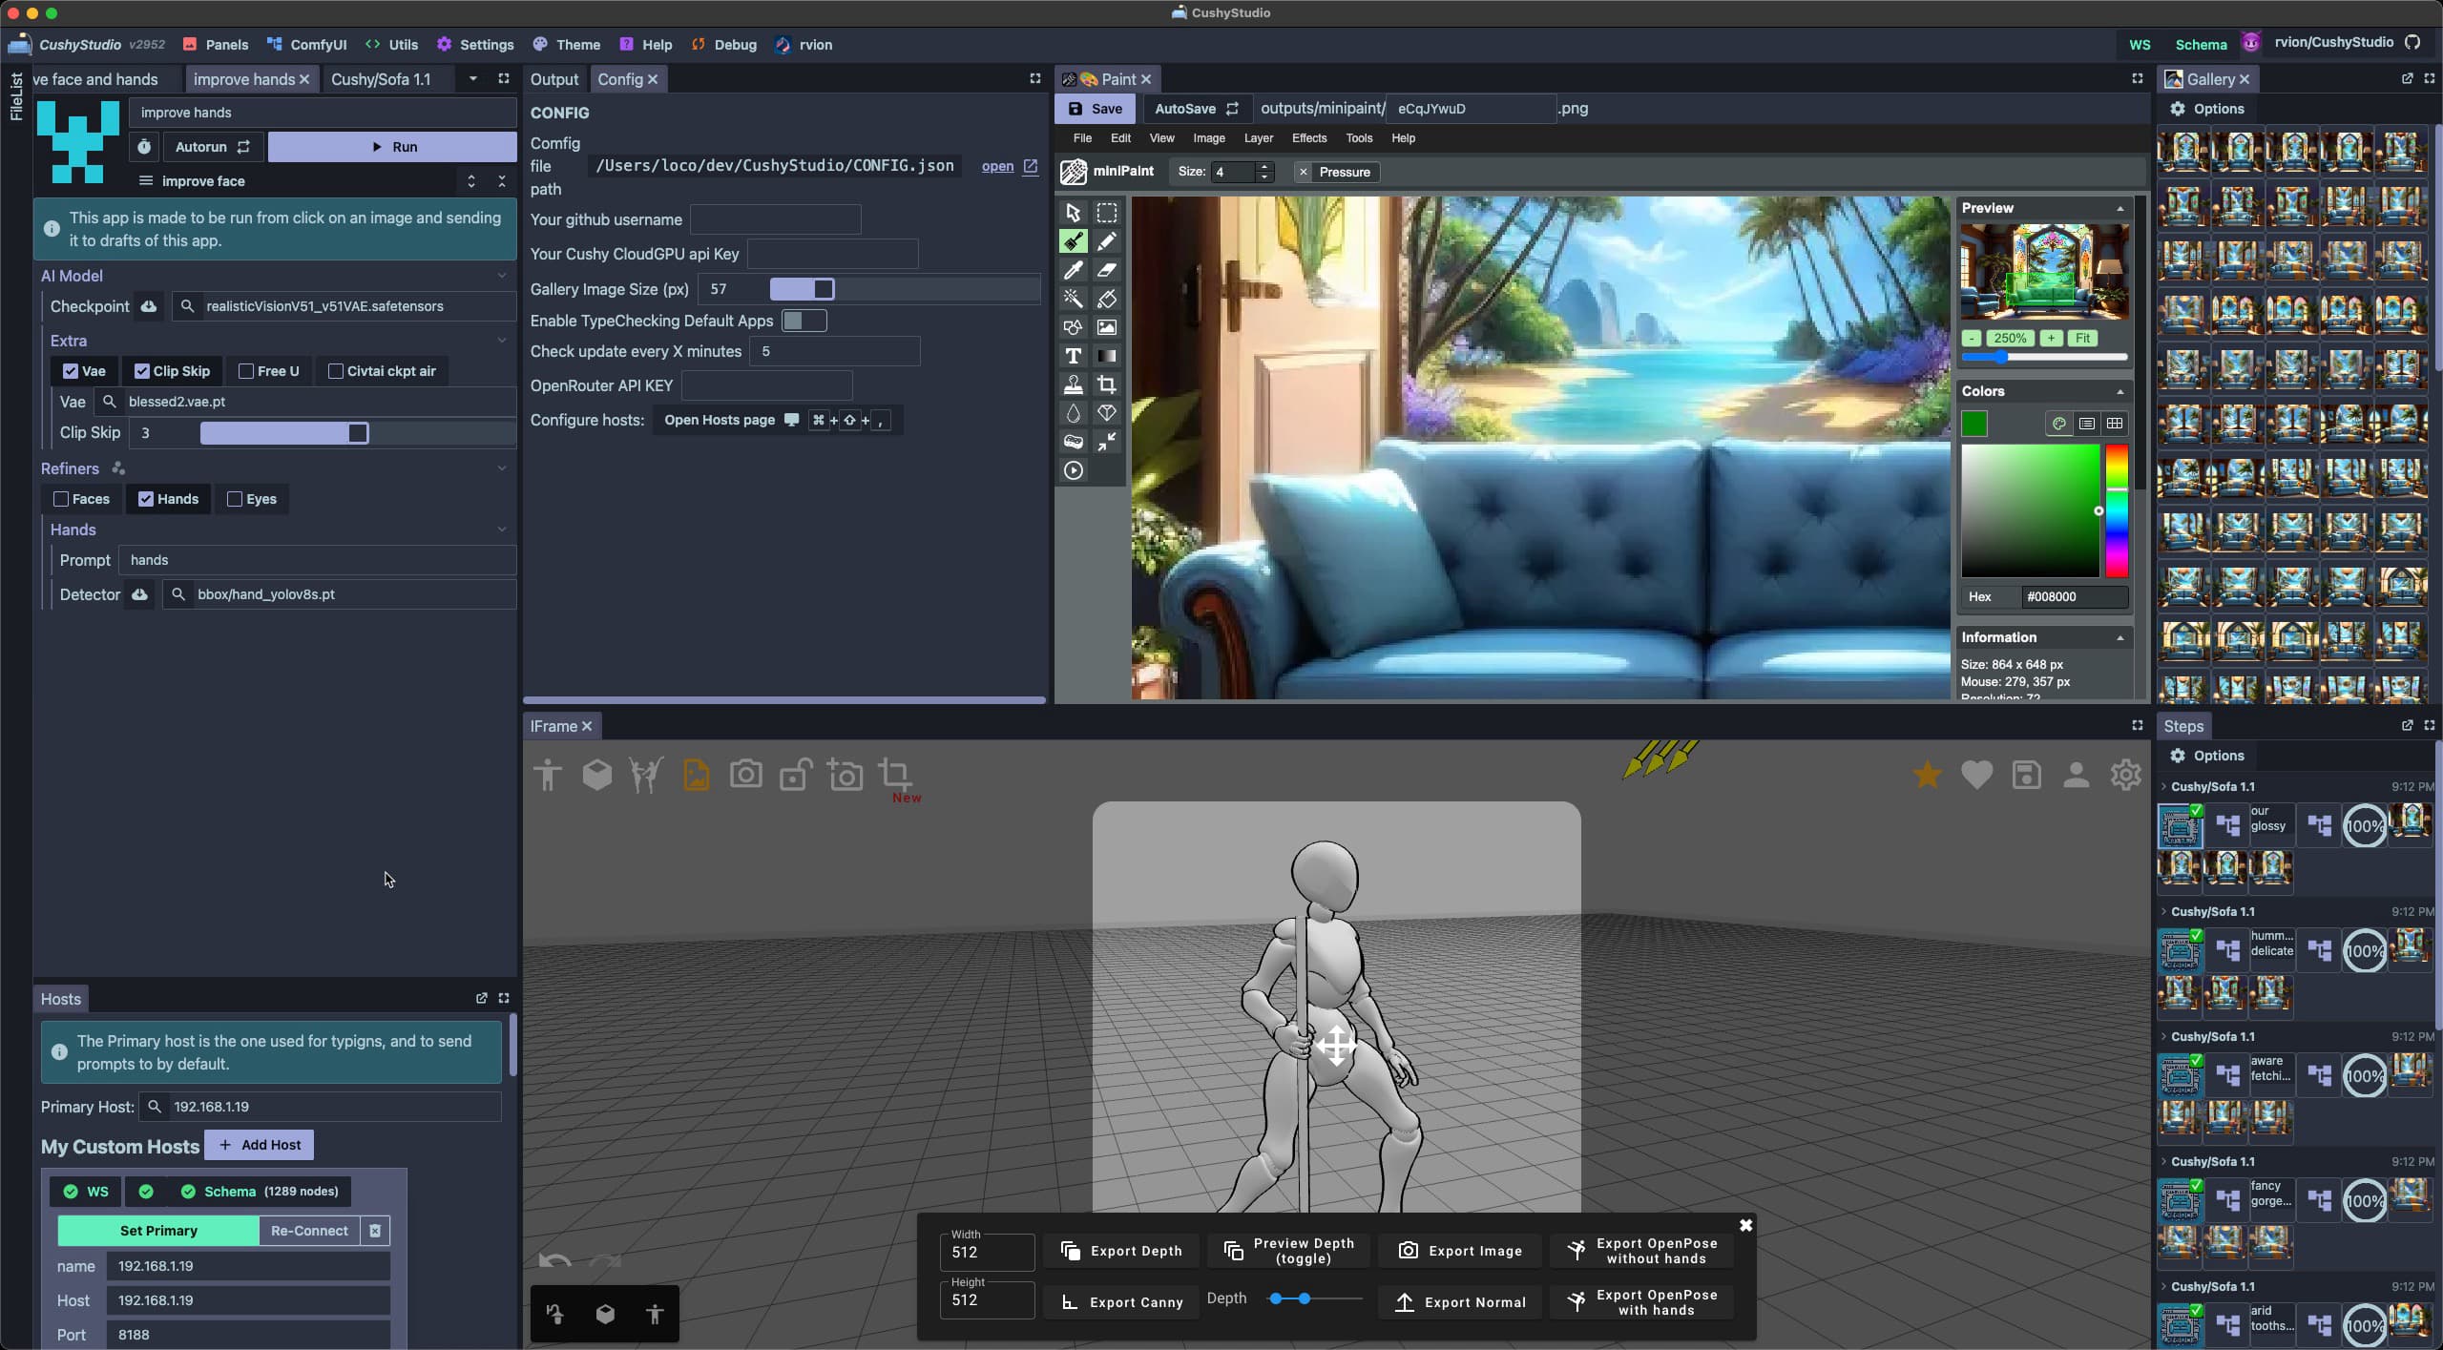Image resolution: width=2443 pixels, height=1350 pixels.
Task: Collapse the AI Model section chevron
Action: (x=502, y=276)
